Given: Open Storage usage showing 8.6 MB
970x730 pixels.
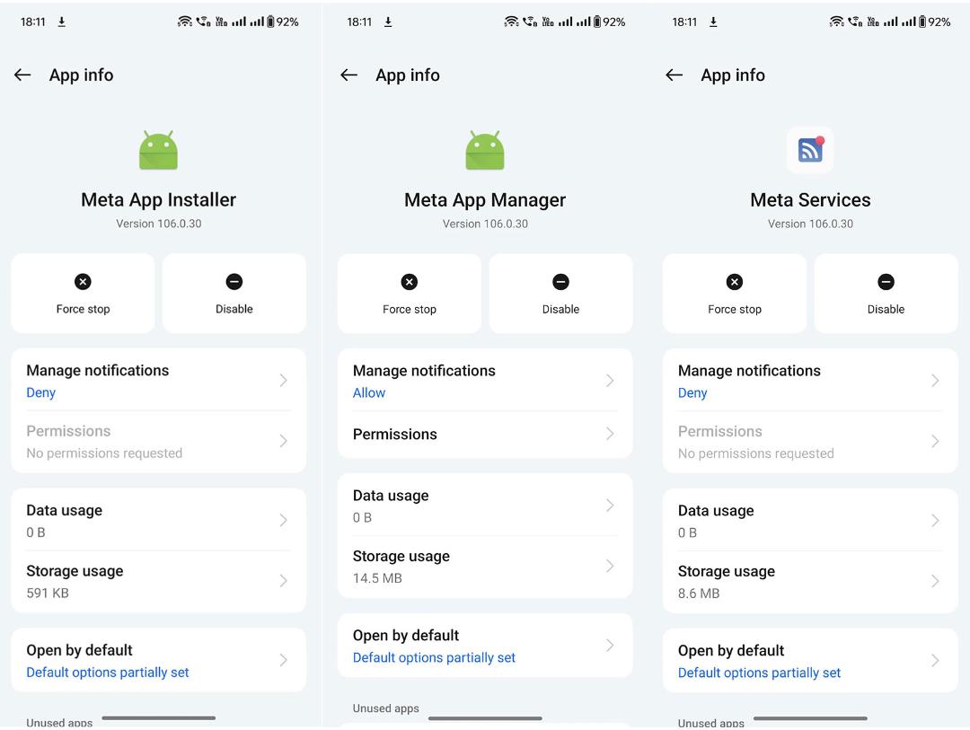Looking at the screenshot, I should (810, 582).
